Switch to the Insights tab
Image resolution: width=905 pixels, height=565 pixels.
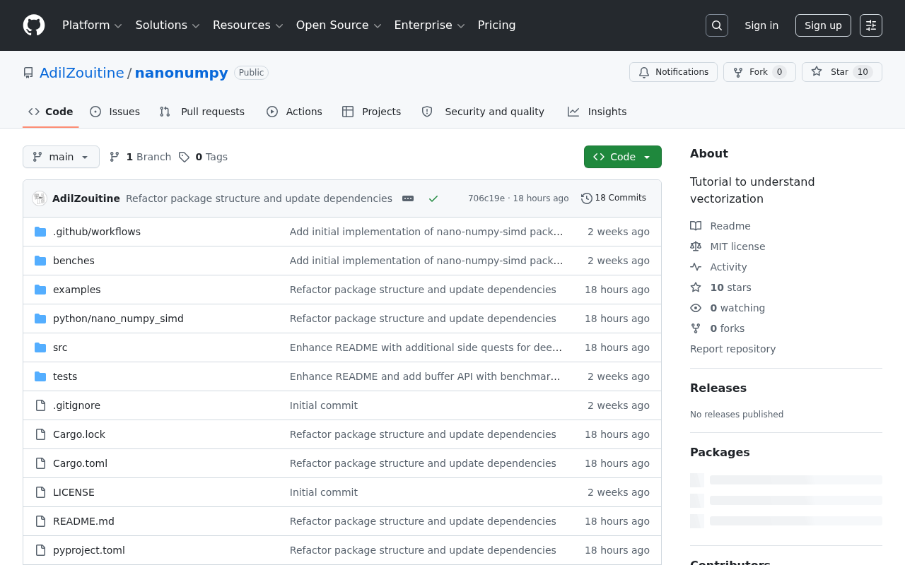tap(597, 112)
